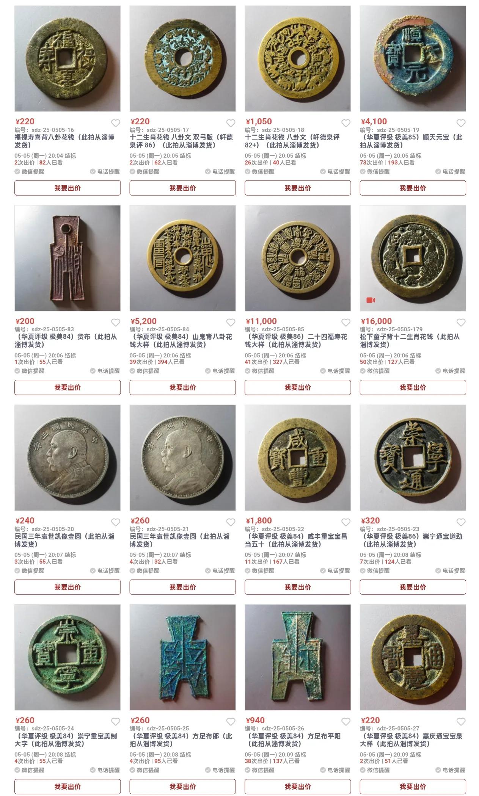Click heart icon for 方足布平阳
This screenshot has width=479, height=796.
coord(346,722)
